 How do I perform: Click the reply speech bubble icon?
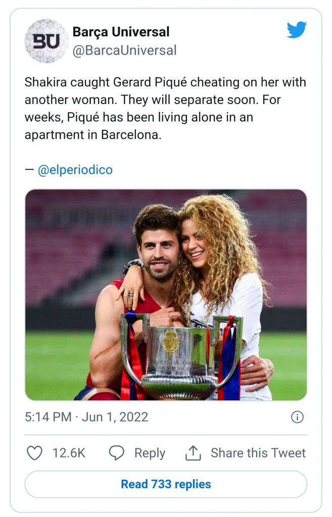117,453
